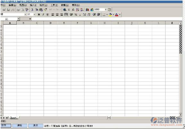Run the Spelling check icon
185x129 pixels.
[x=27, y=10]
